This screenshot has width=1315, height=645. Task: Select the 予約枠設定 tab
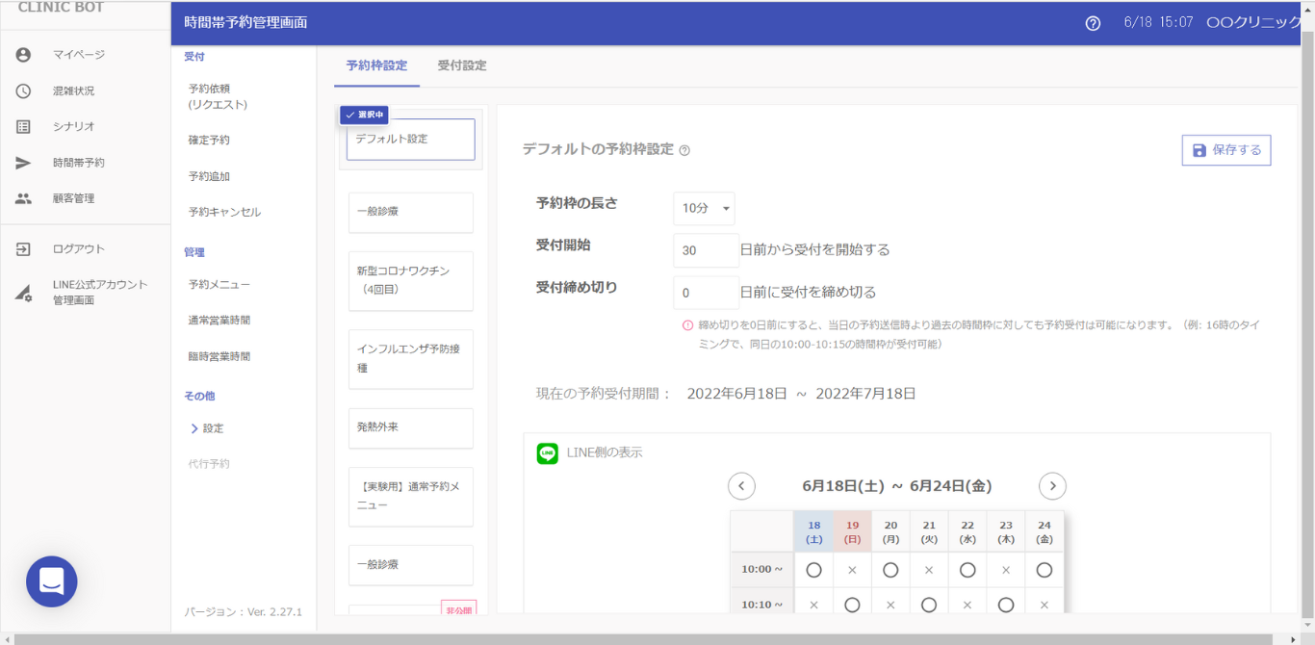(x=376, y=65)
